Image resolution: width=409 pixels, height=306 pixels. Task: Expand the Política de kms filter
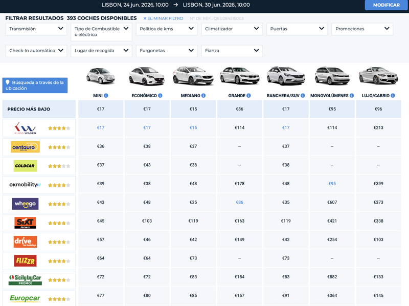click(x=167, y=29)
